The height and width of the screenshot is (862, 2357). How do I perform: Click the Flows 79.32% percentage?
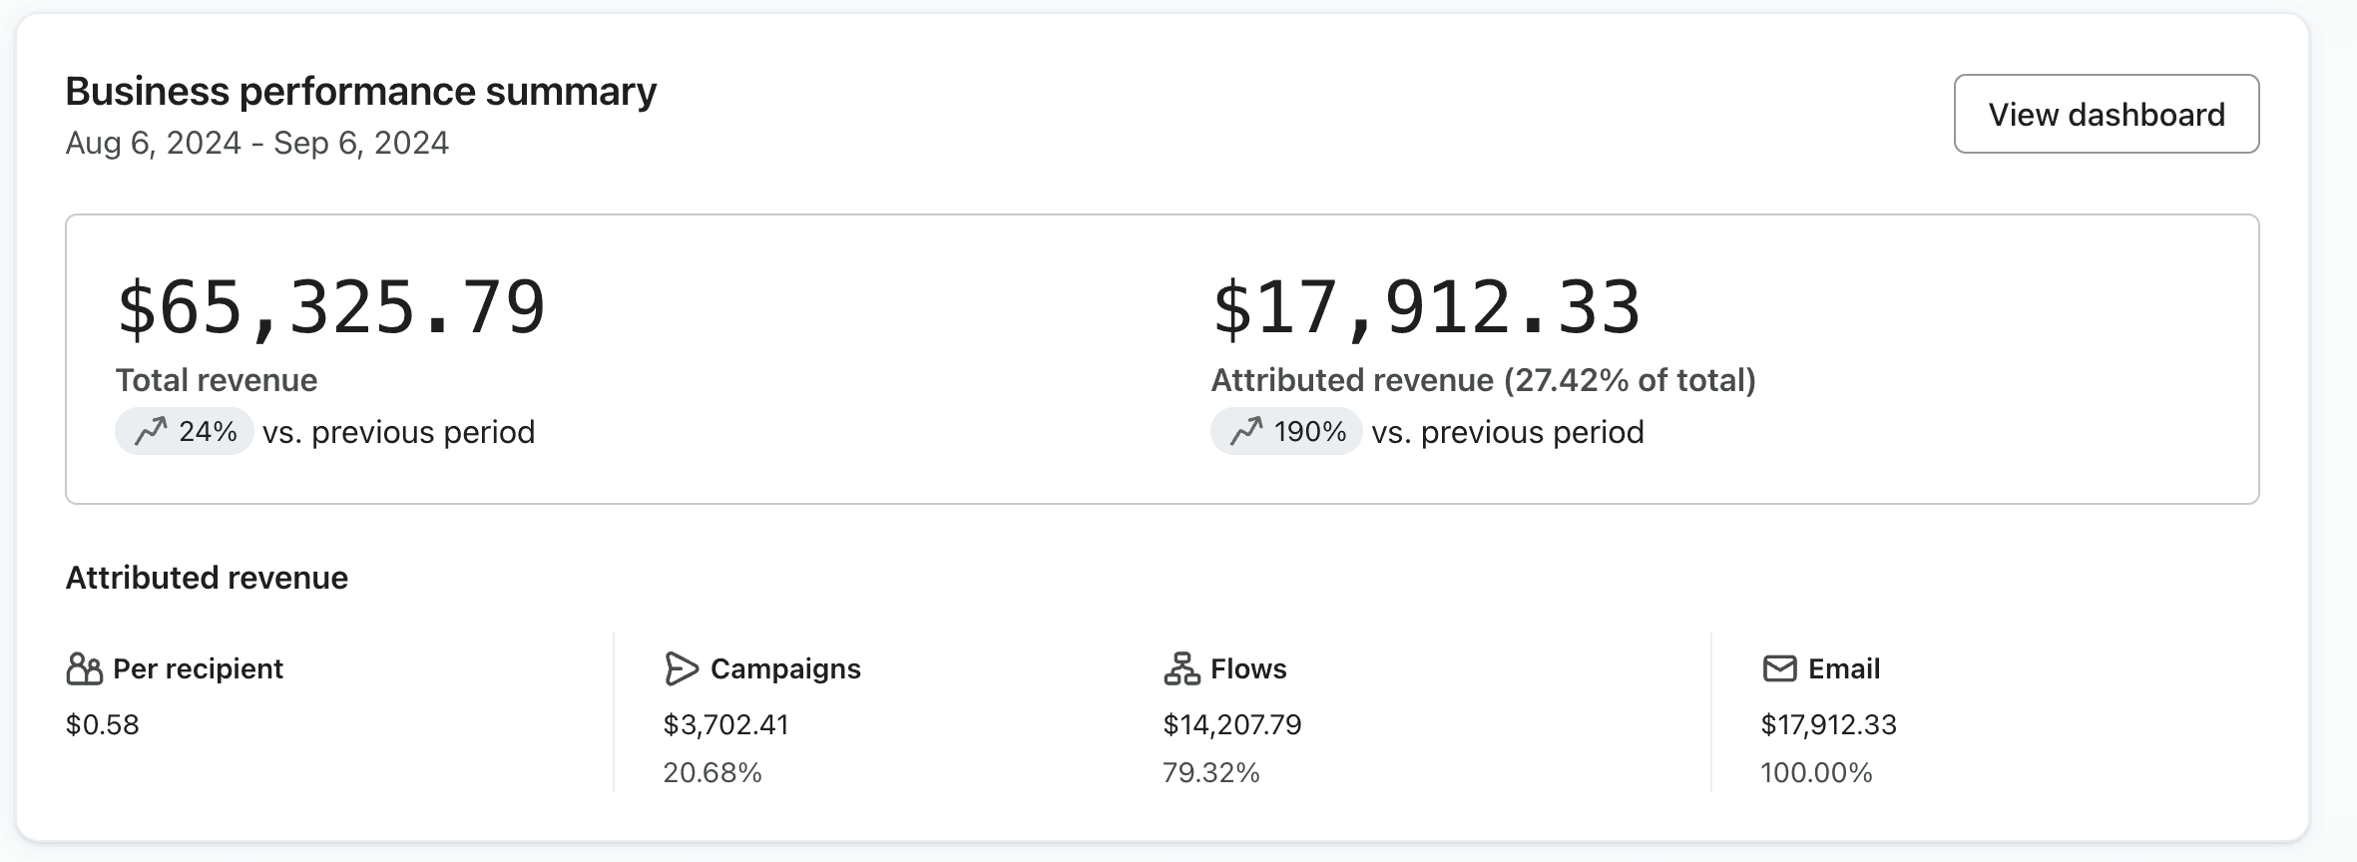click(1211, 772)
